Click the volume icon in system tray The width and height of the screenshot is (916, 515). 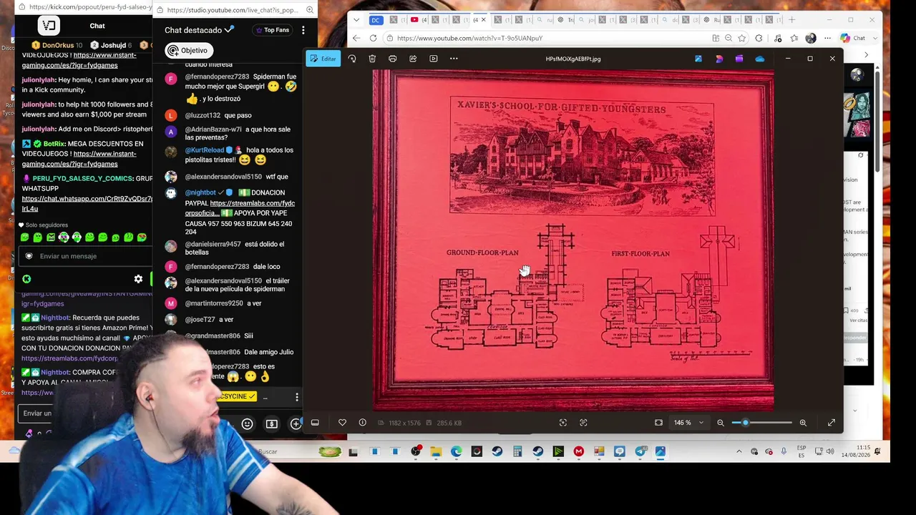tap(830, 451)
